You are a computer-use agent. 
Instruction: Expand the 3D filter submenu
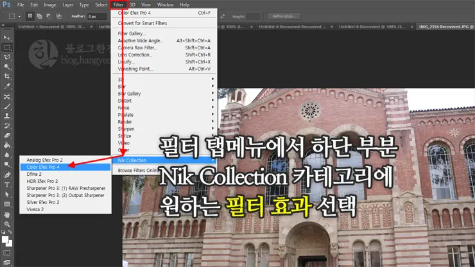pos(164,79)
